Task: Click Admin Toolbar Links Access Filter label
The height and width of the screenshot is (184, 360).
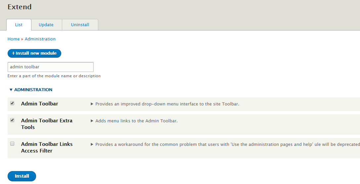Action: (x=47, y=148)
